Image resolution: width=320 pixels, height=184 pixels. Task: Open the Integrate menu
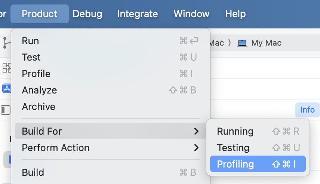138,14
